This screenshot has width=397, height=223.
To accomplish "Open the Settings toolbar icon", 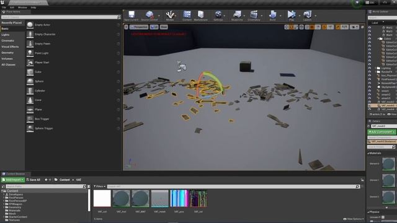I will pyautogui.click(x=218, y=14).
